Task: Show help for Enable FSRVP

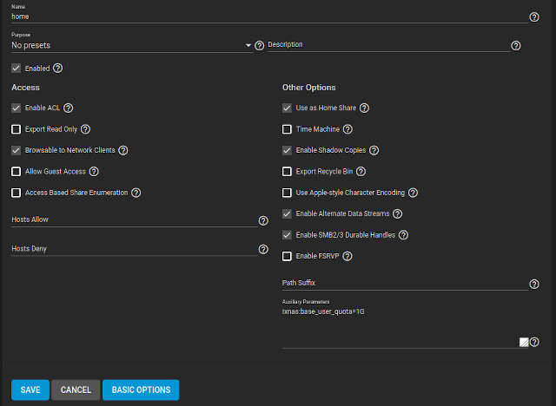Action: point(347,256)
